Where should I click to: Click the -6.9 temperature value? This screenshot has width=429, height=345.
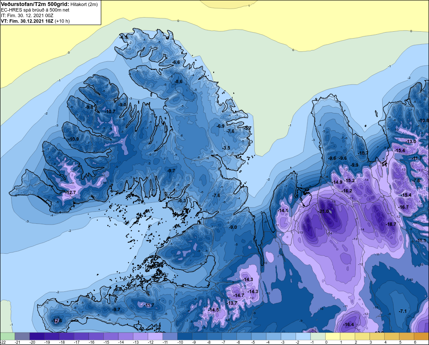(221, 126)
